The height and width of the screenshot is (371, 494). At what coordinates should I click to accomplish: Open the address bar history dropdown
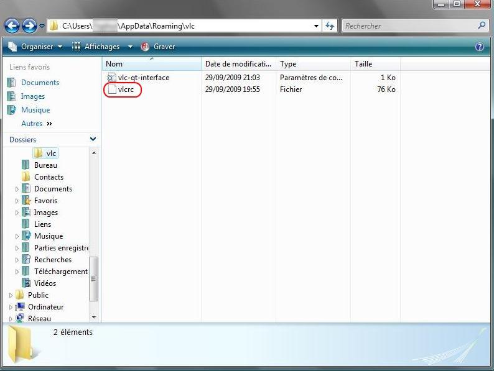(x=316, y=26)
